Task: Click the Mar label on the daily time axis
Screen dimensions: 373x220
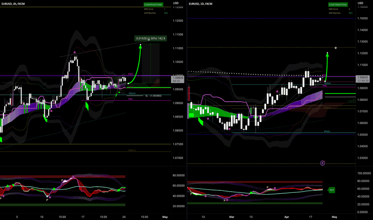Action: [x=232, y=217]
